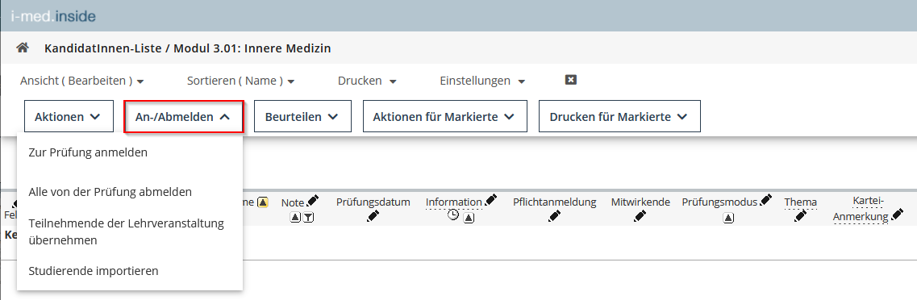Image resolution: width=917 pixels, height=300 pixels.
Task: Click the Note column header
Action: click(293, 203)
